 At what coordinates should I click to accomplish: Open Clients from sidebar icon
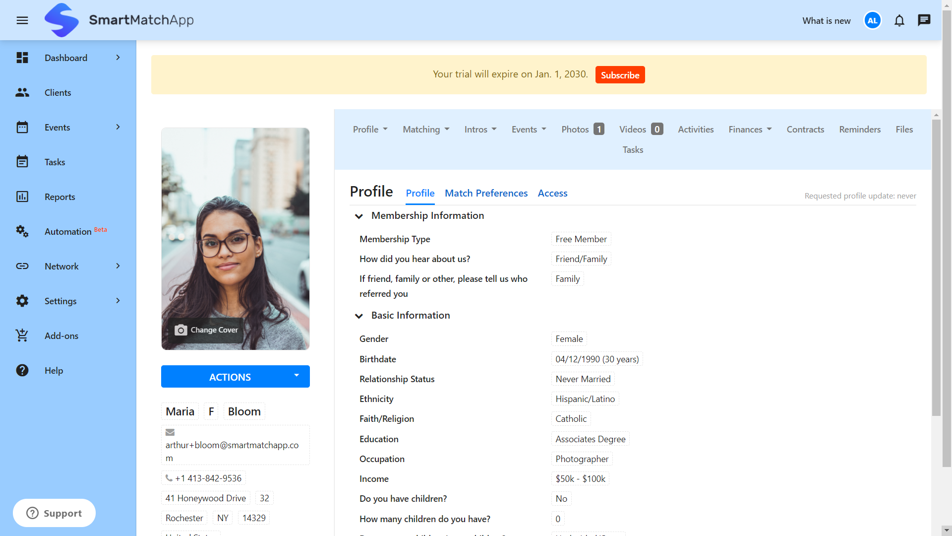pyautogui.click(x=22, y=93)
